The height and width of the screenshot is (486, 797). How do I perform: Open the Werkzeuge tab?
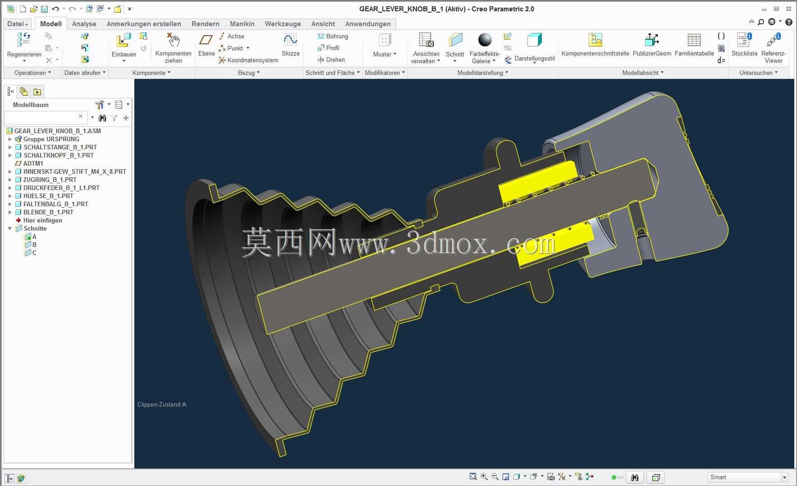click(283, 24)
